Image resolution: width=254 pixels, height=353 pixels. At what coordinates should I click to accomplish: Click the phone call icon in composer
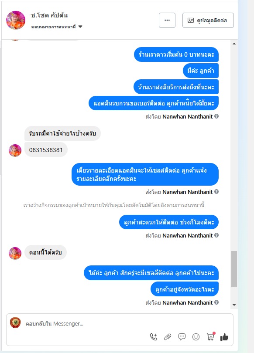pos(154,337)
